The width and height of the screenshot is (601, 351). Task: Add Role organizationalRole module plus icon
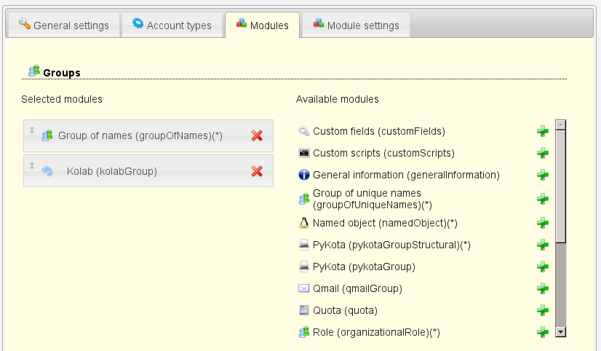pos(542,332)
